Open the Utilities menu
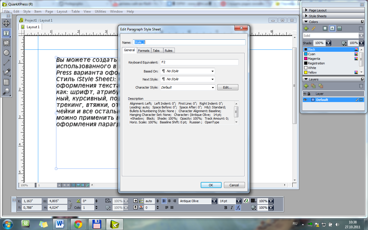This screenshot has width=368, height=230. pyautogui.click(x=101, y=11)
